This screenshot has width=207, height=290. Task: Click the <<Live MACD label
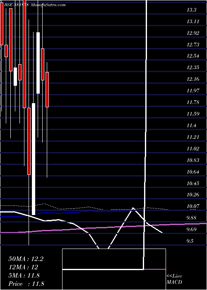tap(174, 279)
